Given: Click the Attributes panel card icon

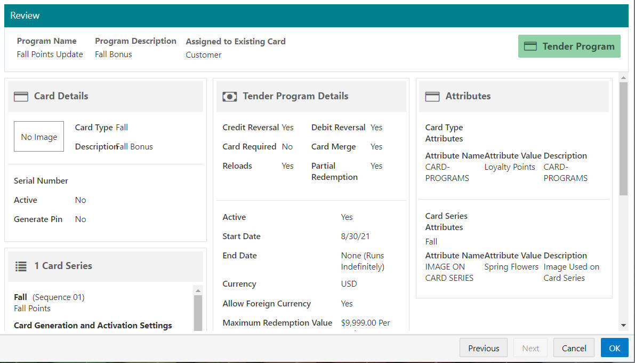Looking at the screenshot, I should [x=432, y=97].
